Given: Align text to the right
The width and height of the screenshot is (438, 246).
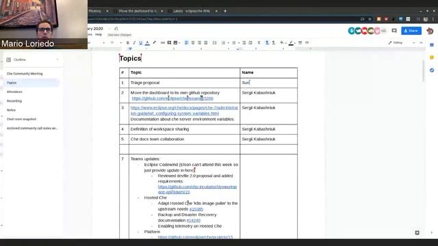Looking at the screenshot, I should click(199, 42).
